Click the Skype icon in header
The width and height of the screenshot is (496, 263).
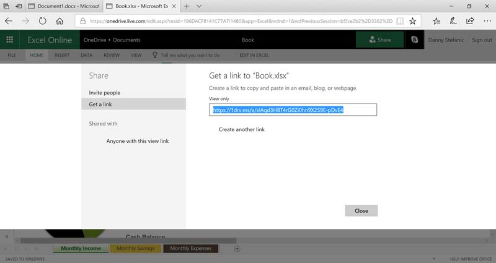(414, 40)
